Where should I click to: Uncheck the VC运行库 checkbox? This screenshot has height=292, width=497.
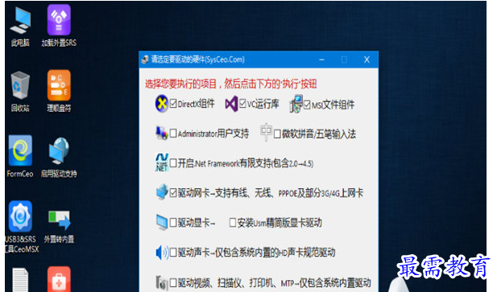click(242, 104)
